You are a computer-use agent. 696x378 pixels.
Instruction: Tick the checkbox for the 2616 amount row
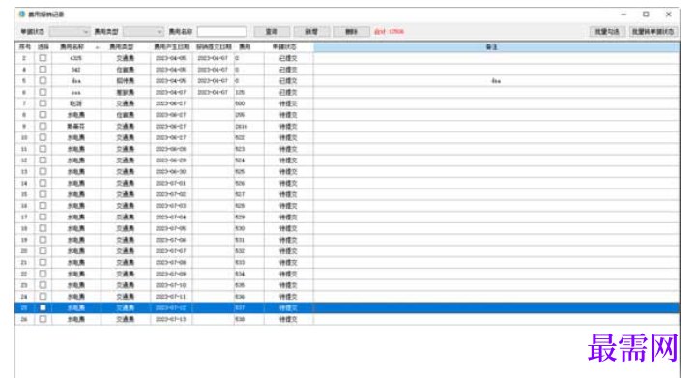click(43, 126)
